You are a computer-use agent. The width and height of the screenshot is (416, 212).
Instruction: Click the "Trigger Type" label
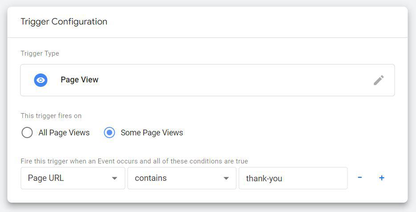[40, 53]
